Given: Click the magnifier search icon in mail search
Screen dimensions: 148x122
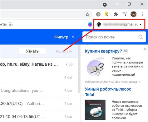Looking at the screenshot, I should (x=141, y=37).
